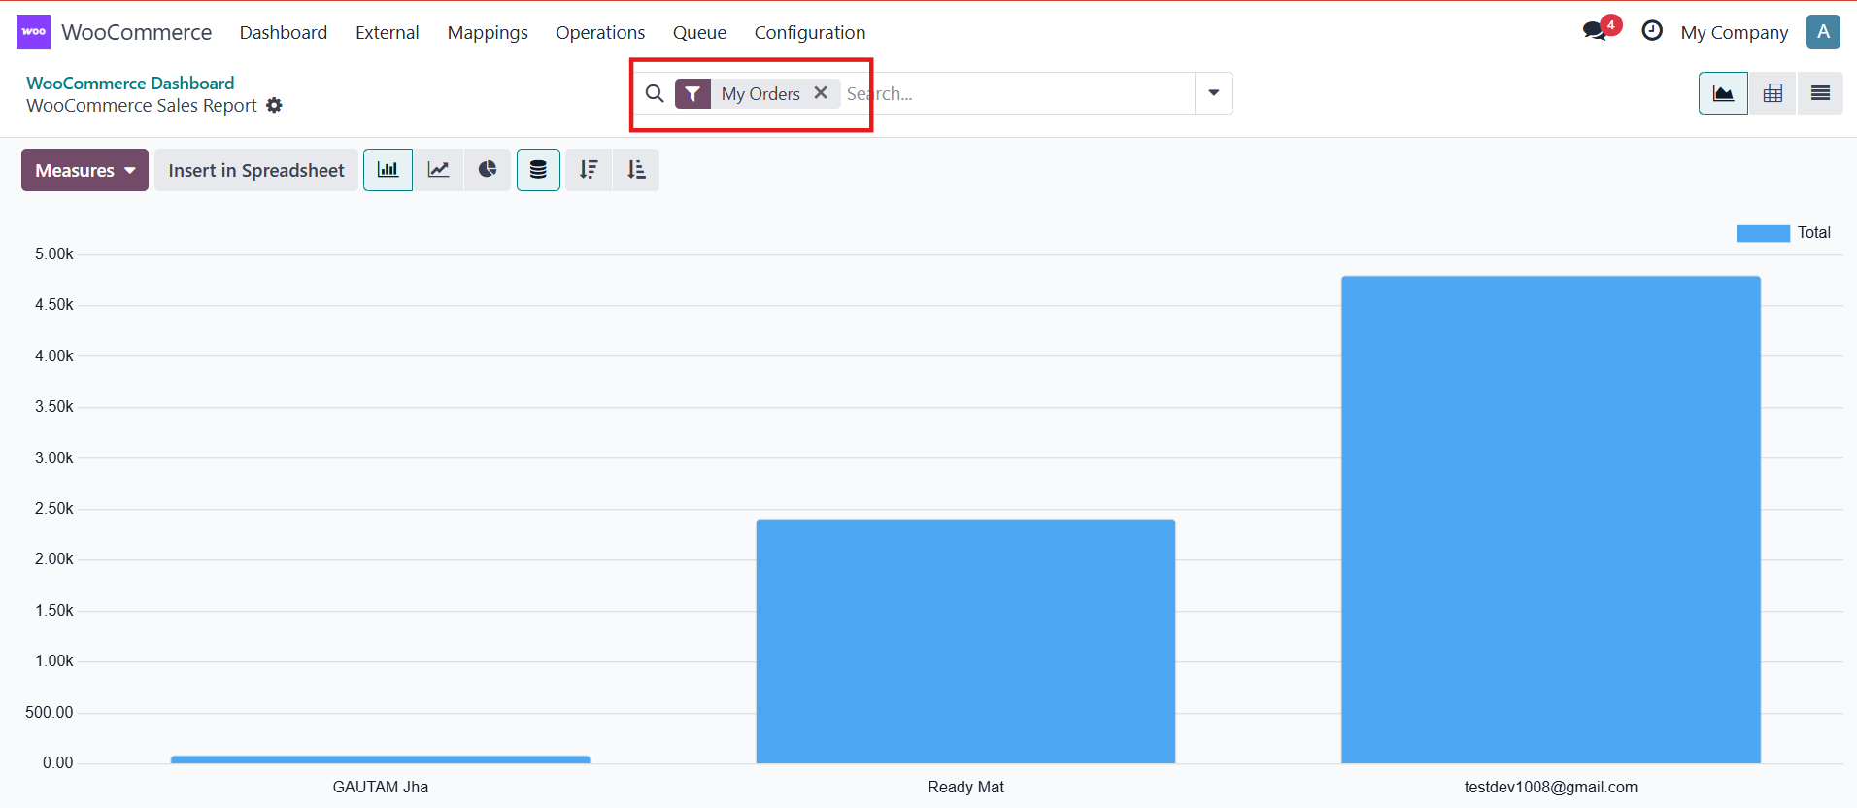Image resolution: width=1857 pixels, height=808 pixels.
Task: Click the filter funnel icon
Action: [x=692, y=93]
